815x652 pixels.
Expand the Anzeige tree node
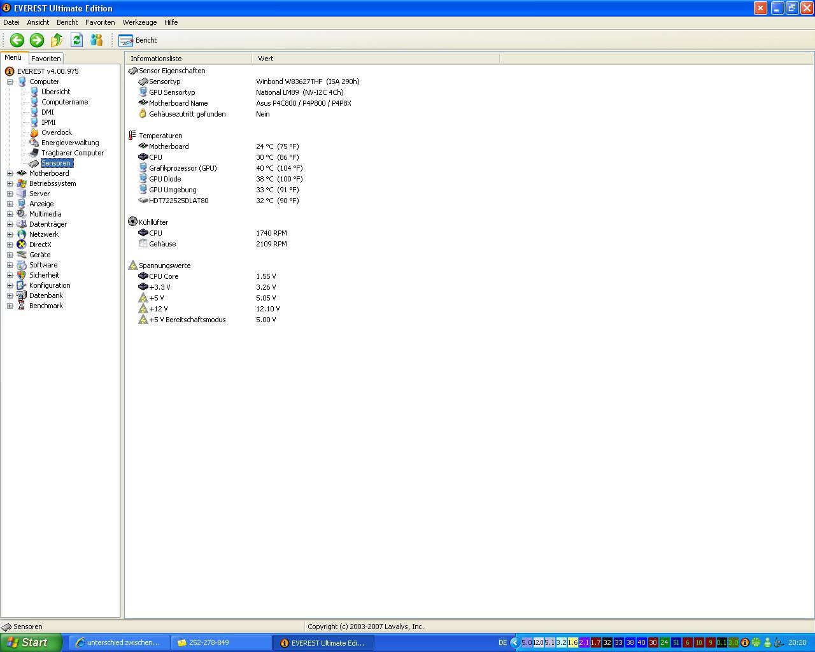point(10,204)
